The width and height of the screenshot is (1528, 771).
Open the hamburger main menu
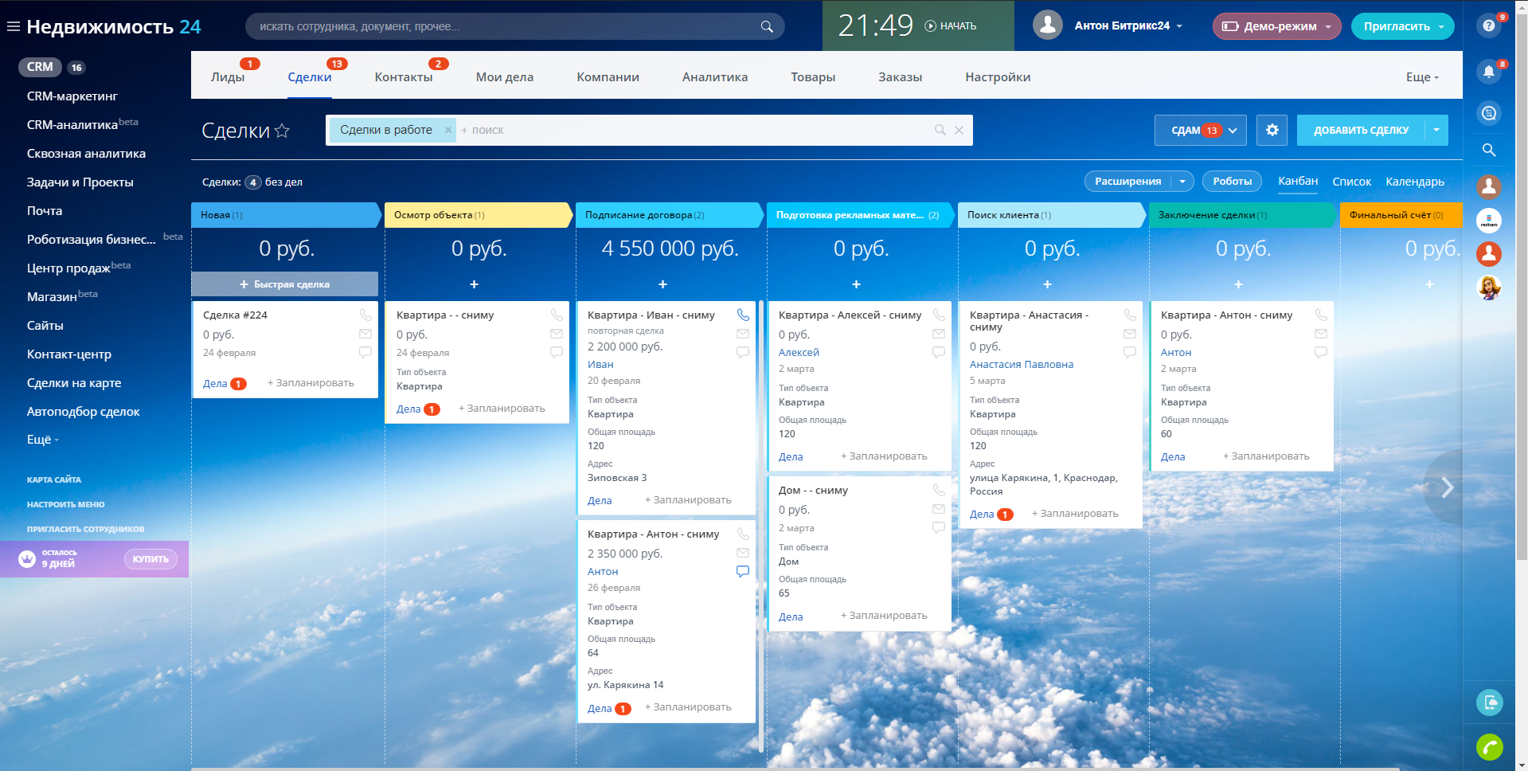tap(13, 26)
